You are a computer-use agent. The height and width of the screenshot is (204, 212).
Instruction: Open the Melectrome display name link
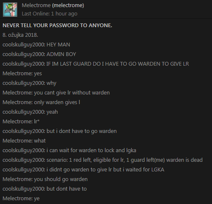click(36, 5)
